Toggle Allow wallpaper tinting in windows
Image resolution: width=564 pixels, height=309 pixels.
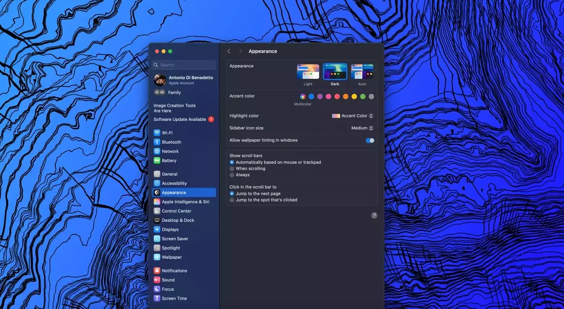point(370,141)
